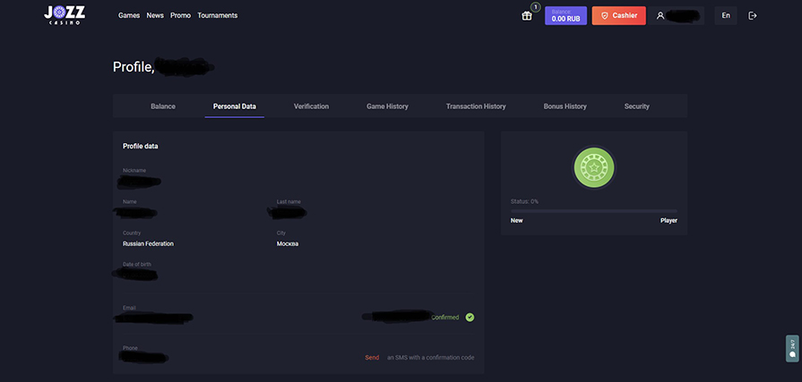Screen dimensions: 802x382
Task: Click the green email confirmed checkmark
Action: click(470, 317)
